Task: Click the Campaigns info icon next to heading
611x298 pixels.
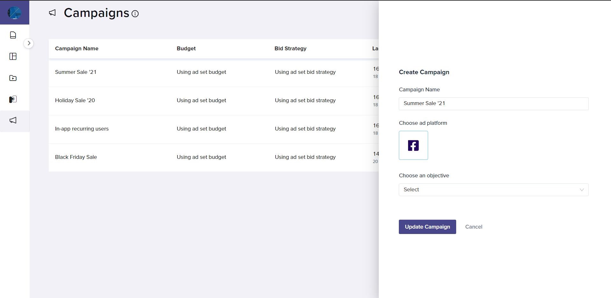Action: point(135,14)
